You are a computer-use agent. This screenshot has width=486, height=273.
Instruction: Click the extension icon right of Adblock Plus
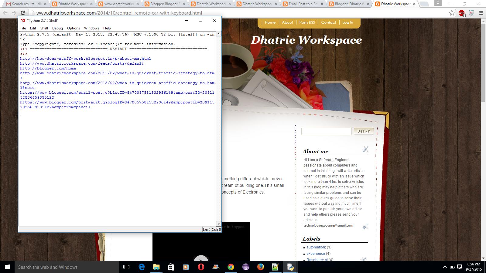pos(471,13)
